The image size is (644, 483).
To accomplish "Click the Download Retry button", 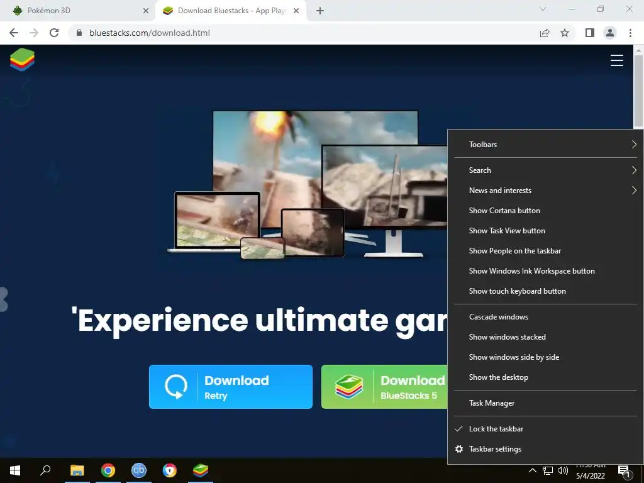I will tap(230, 387).
